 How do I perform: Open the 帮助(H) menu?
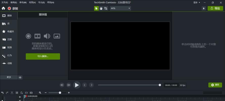pyautogui.click(x=51, y=3)
